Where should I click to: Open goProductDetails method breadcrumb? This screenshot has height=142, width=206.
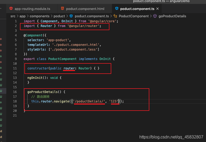click(172, 16)
